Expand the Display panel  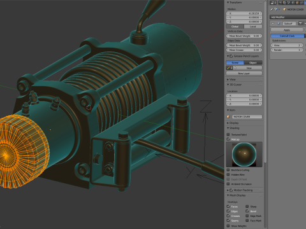tap(228, 123)
